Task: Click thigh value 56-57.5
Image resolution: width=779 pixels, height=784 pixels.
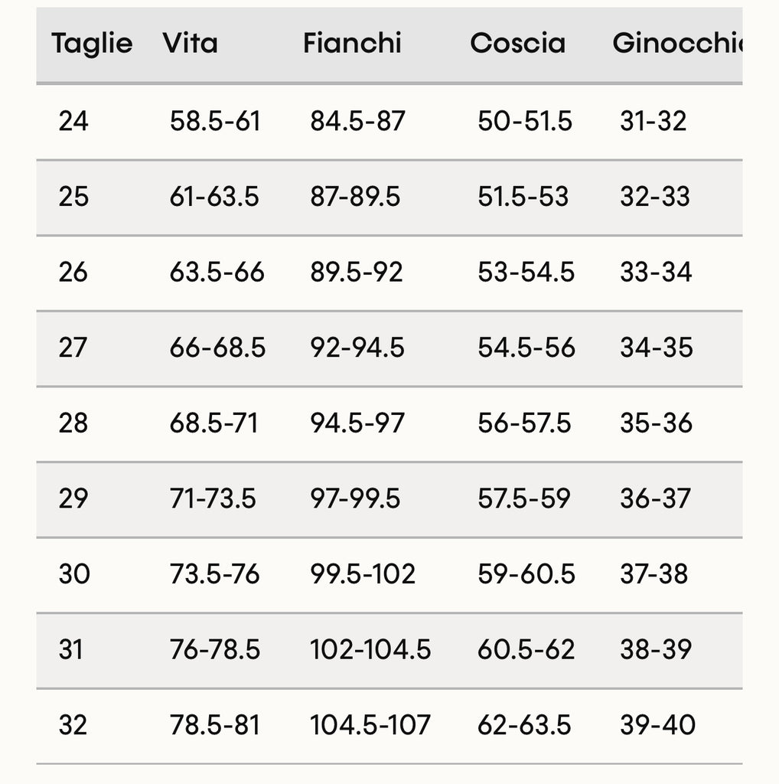Action: point(524,423)
